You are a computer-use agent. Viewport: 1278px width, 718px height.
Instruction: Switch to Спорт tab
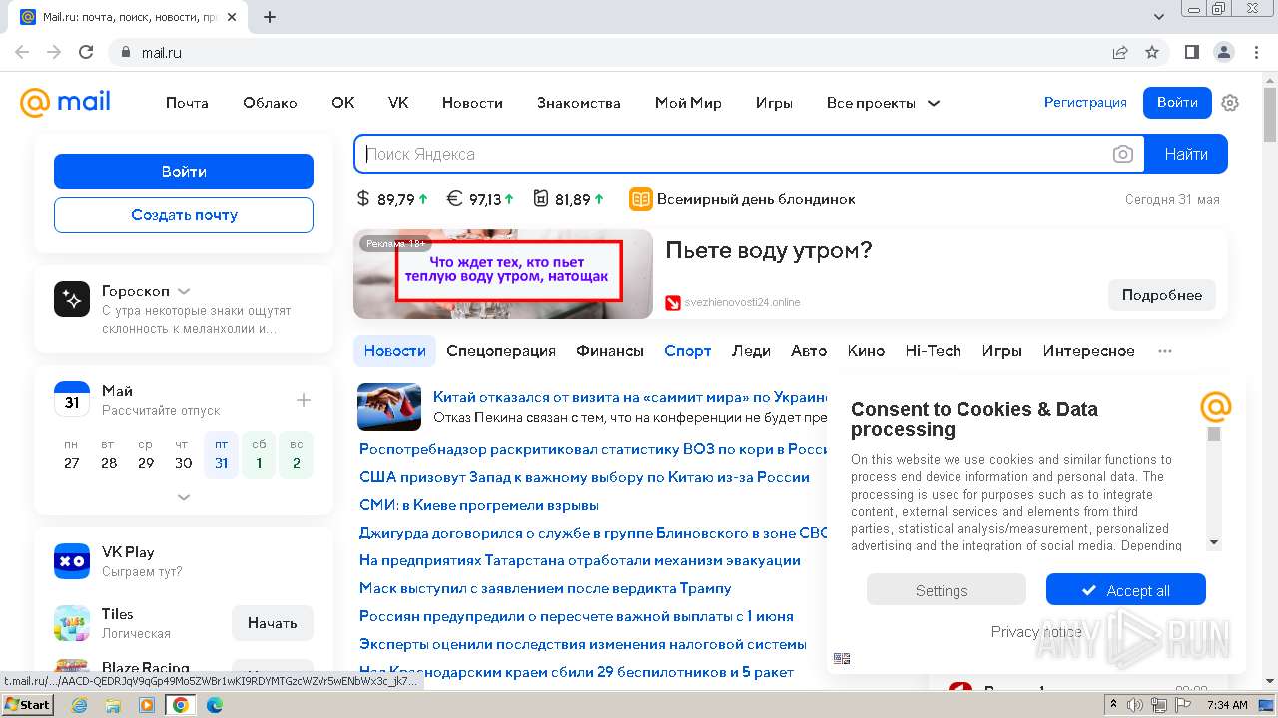(x=688, y=351)
